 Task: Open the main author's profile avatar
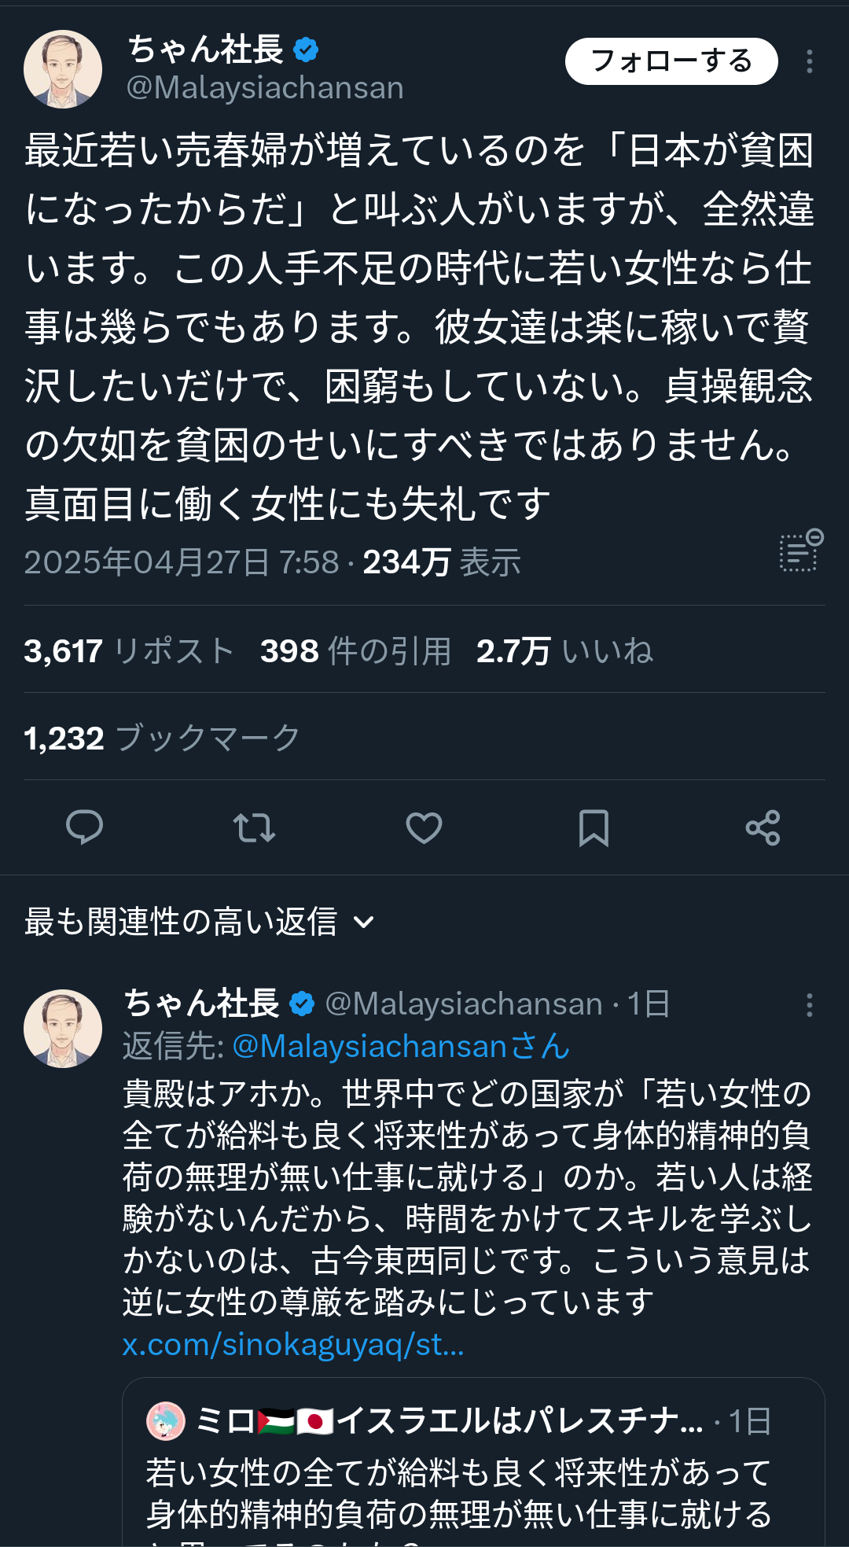point(63,69)
